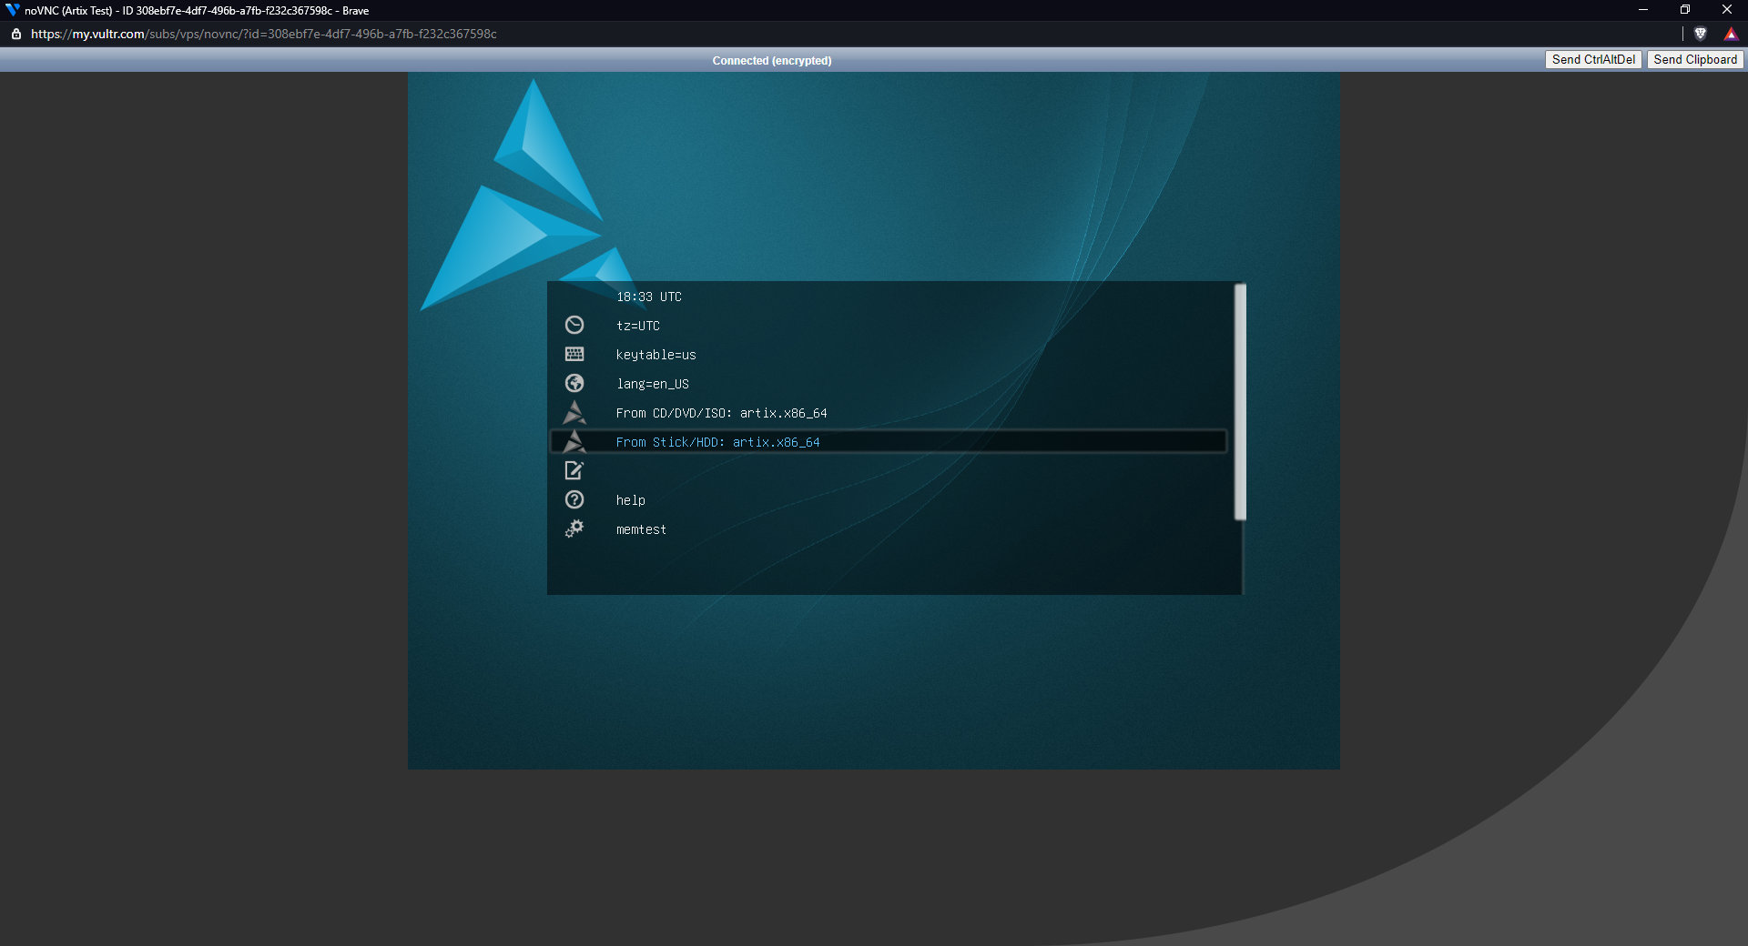Restore down the Brave window

(1685, 10)
